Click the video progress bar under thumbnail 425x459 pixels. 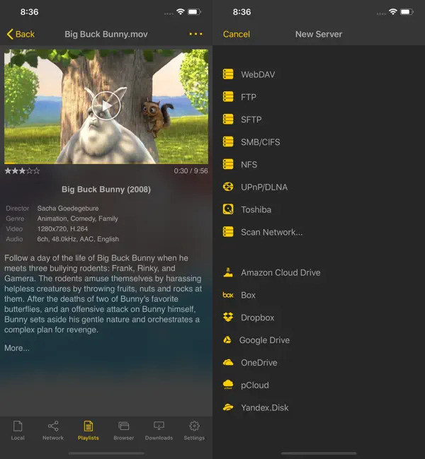[x=106, y=163]
